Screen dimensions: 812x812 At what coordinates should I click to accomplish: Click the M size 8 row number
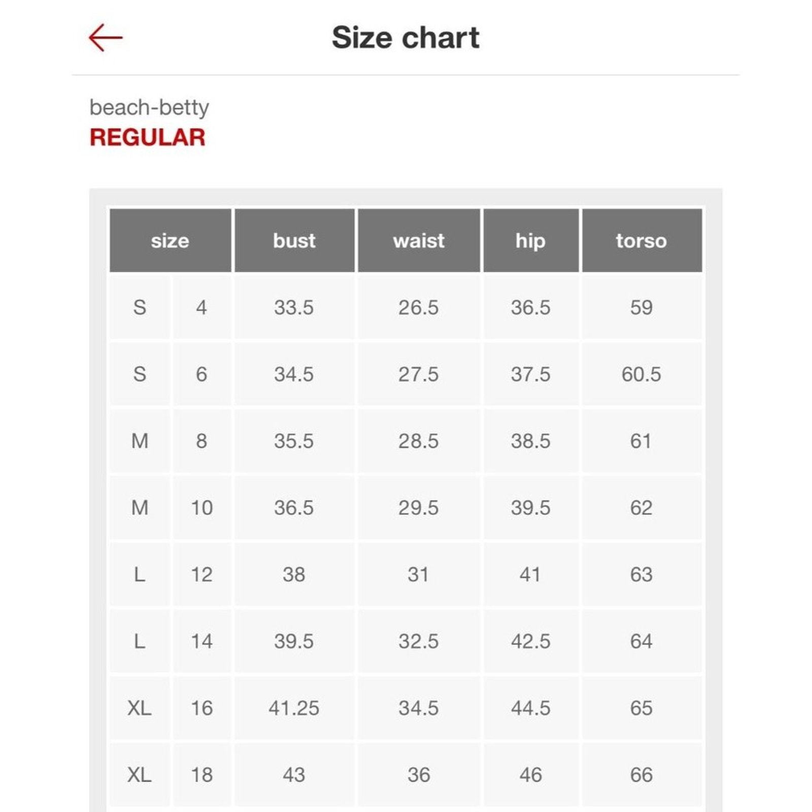[x=201, y=441]
